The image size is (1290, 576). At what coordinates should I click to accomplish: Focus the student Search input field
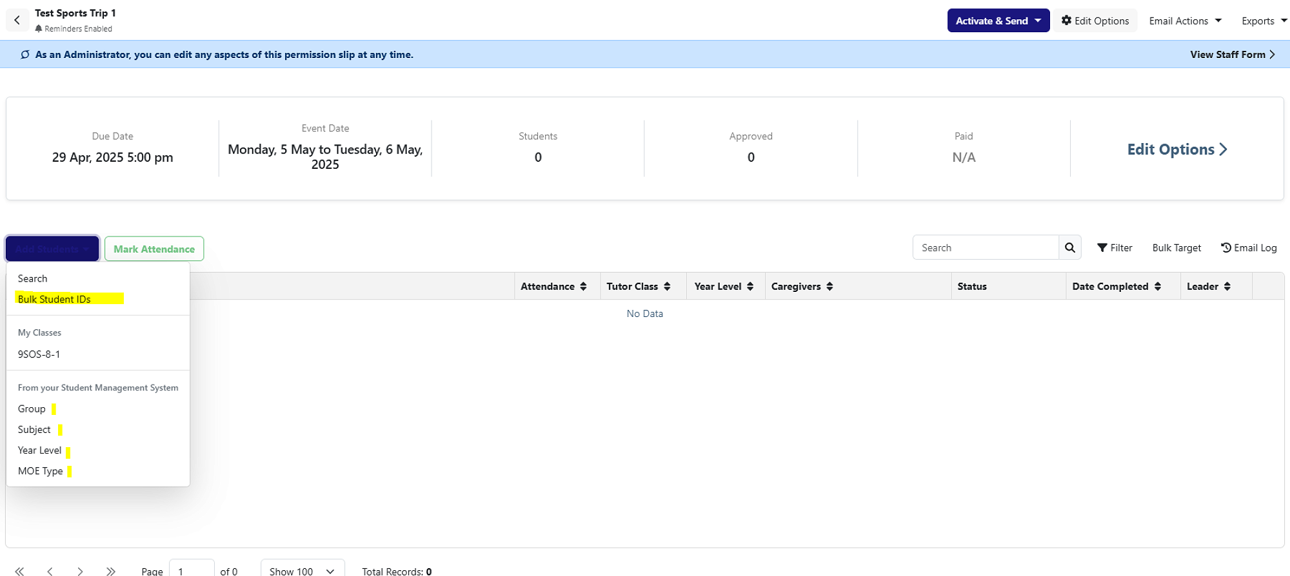point(986,247)
